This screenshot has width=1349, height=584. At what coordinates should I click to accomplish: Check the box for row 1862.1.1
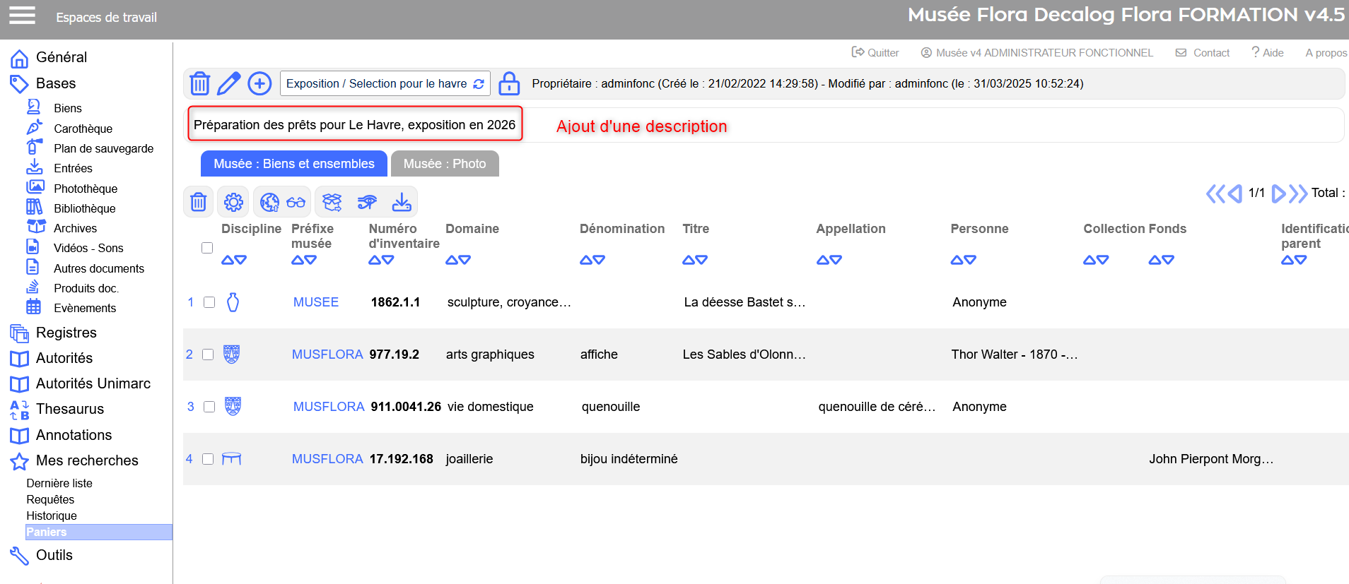pos(209,302)
